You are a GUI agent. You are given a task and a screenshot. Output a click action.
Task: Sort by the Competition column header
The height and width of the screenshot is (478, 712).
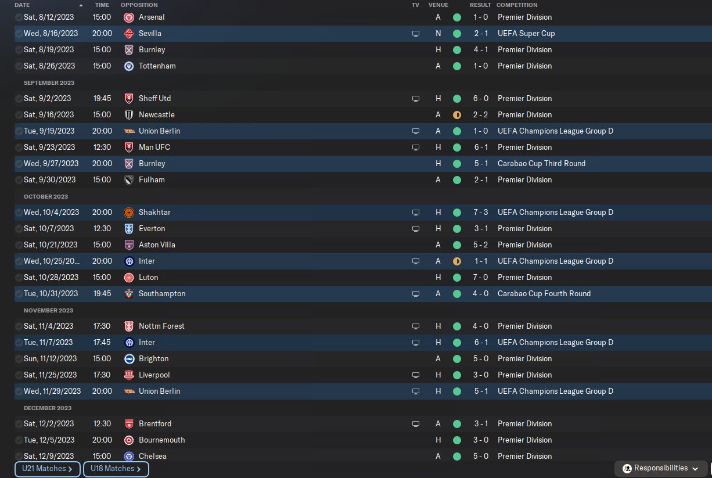[517, 5]
